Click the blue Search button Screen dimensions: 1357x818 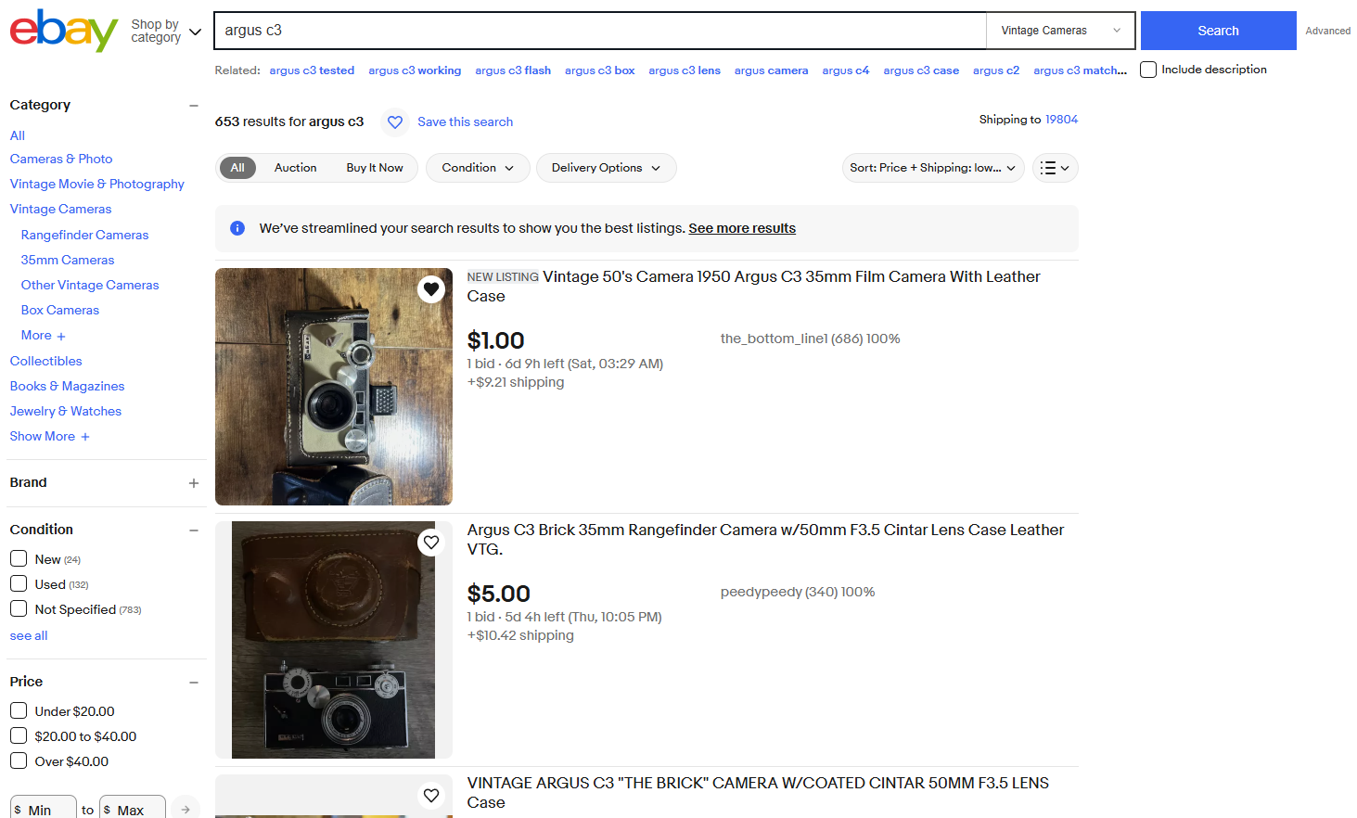point(1218,31)
